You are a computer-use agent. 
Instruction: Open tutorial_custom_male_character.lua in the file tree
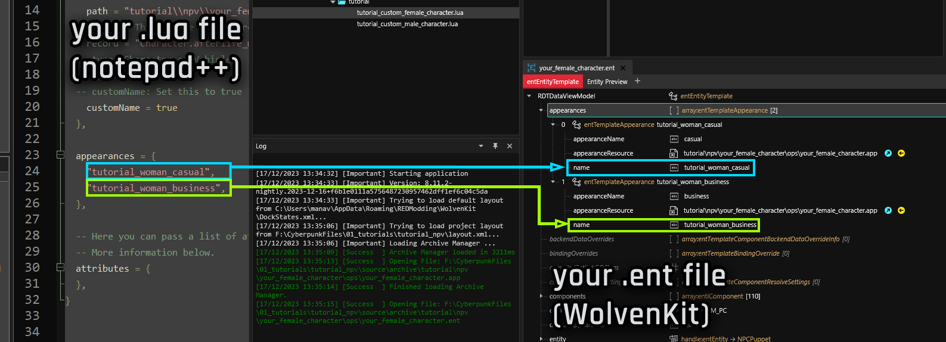coord(407,24)
